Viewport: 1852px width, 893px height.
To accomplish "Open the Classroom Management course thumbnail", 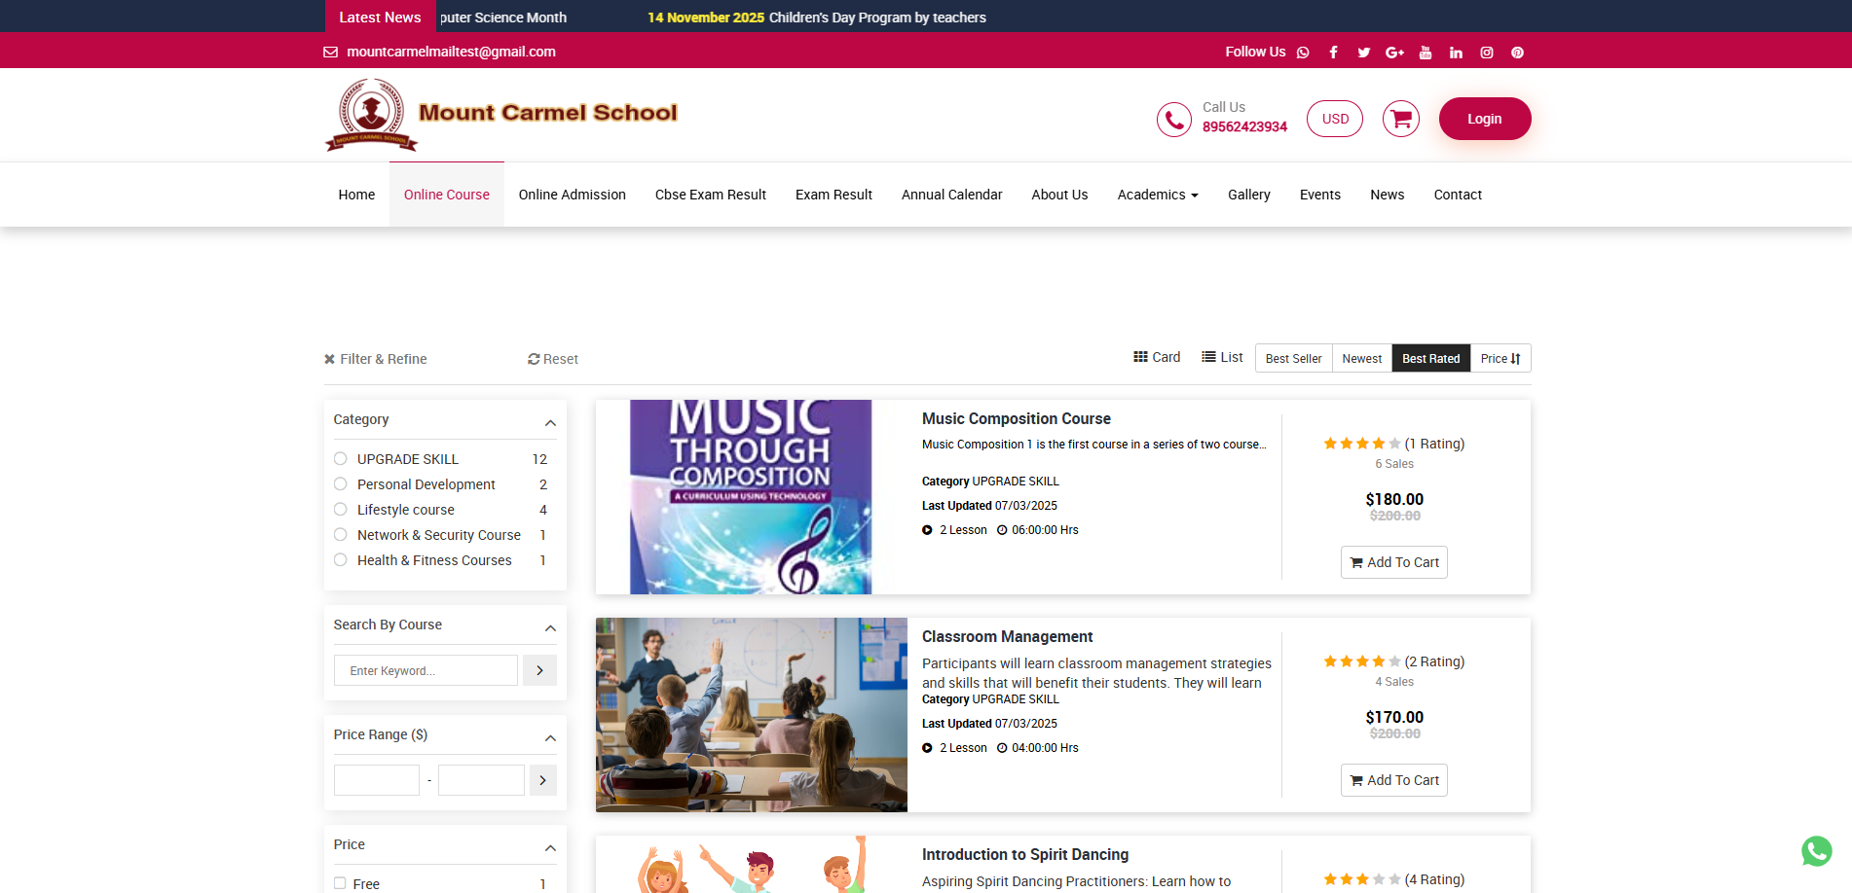I will point(751,715).
